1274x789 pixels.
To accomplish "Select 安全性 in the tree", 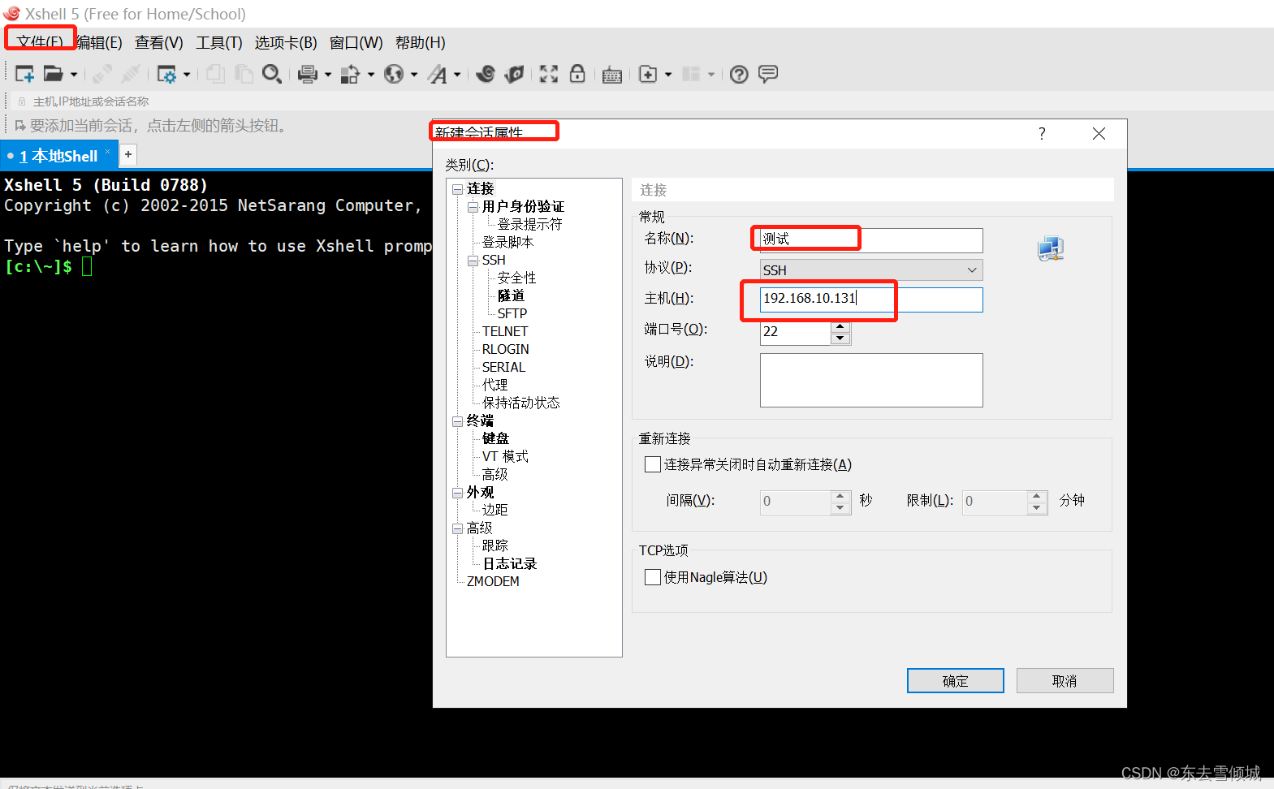I will pyautogui.click(x=516, y=278).
